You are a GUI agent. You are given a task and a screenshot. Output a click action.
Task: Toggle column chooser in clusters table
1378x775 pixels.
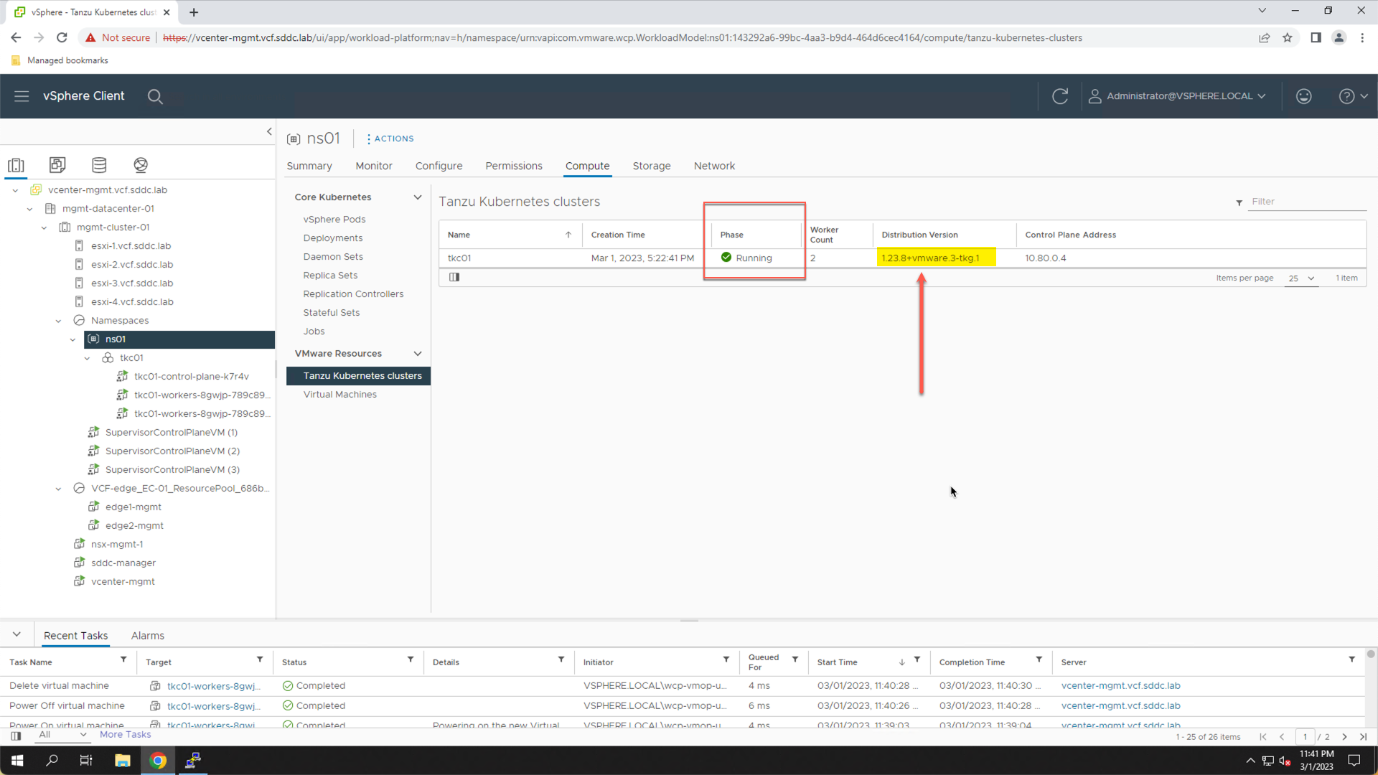pyautogui.click(x=454, y=278)
